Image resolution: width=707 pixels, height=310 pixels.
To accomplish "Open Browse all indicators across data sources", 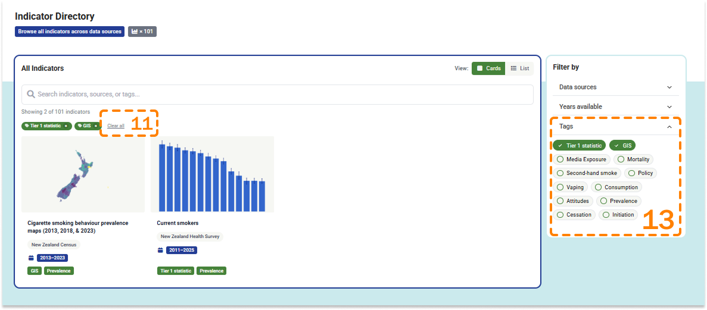I will 70,32.
